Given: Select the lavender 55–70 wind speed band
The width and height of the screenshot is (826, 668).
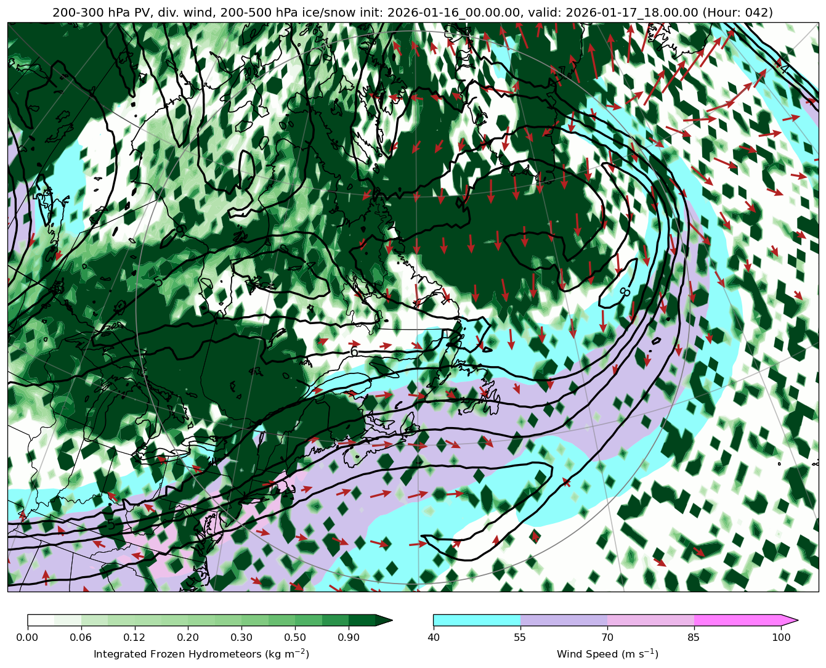Looking at the screenshot, I should tap(564, 620).
